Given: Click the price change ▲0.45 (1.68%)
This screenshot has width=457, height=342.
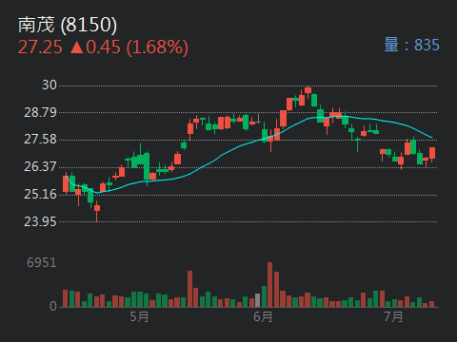Looking at the screenshot, I should click(129, 47).
